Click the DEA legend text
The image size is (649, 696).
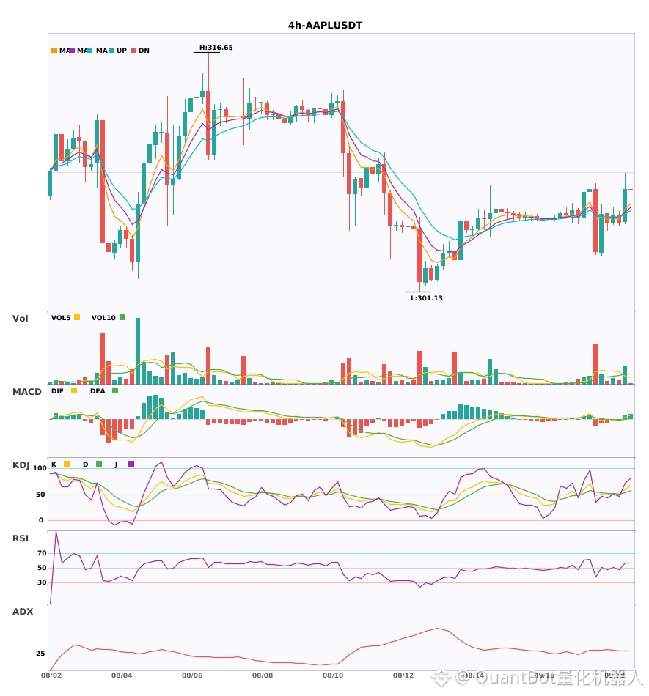tap(98, 391)
